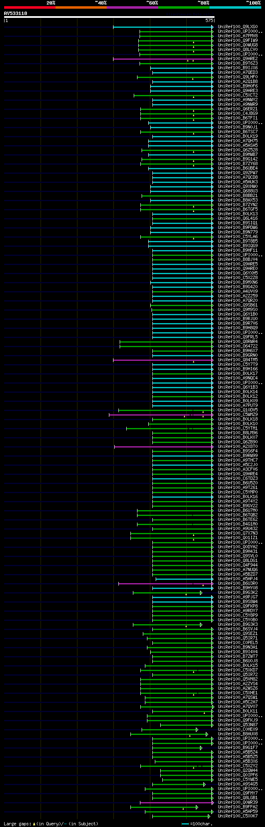Click the white query sequence bar
Image resolution: width=265 pixels, height=827 pixels.
click(x=109, y=17)
